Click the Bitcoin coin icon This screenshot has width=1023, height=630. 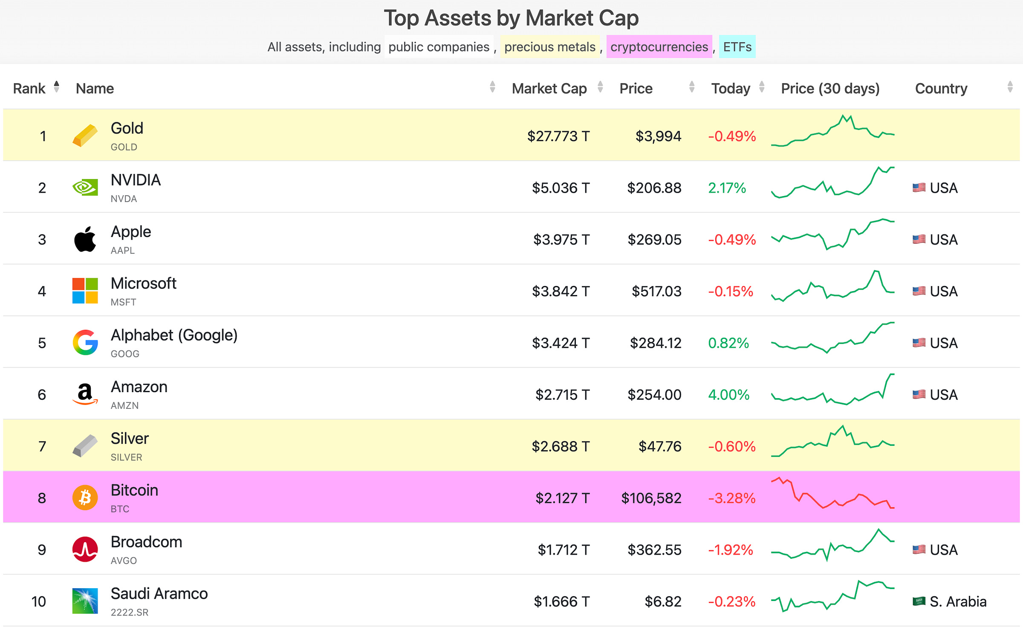coord(85,497)
